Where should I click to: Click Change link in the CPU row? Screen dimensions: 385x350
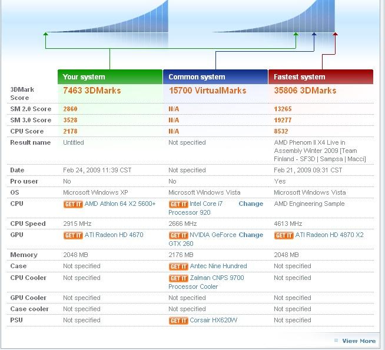[x=251, y=204]
